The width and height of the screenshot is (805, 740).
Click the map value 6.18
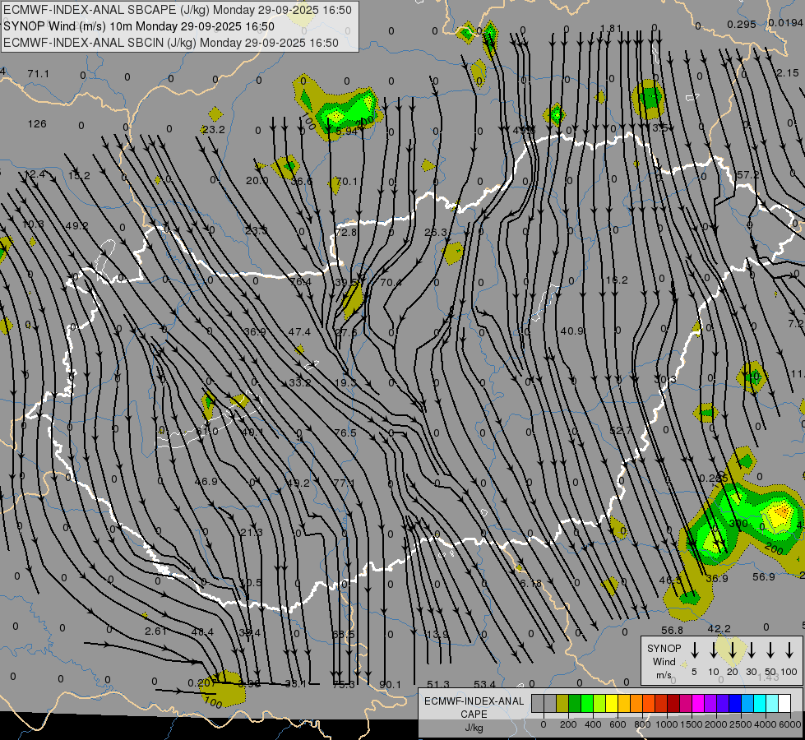530,584
